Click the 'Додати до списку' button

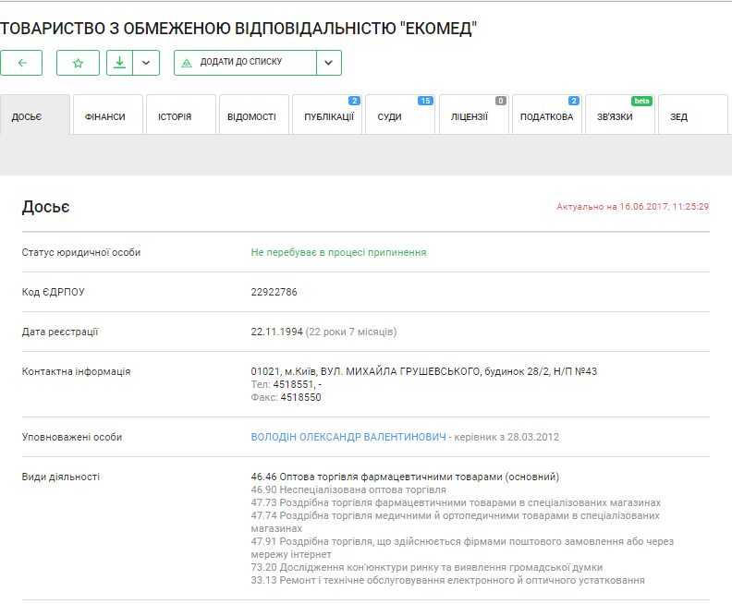245,63
